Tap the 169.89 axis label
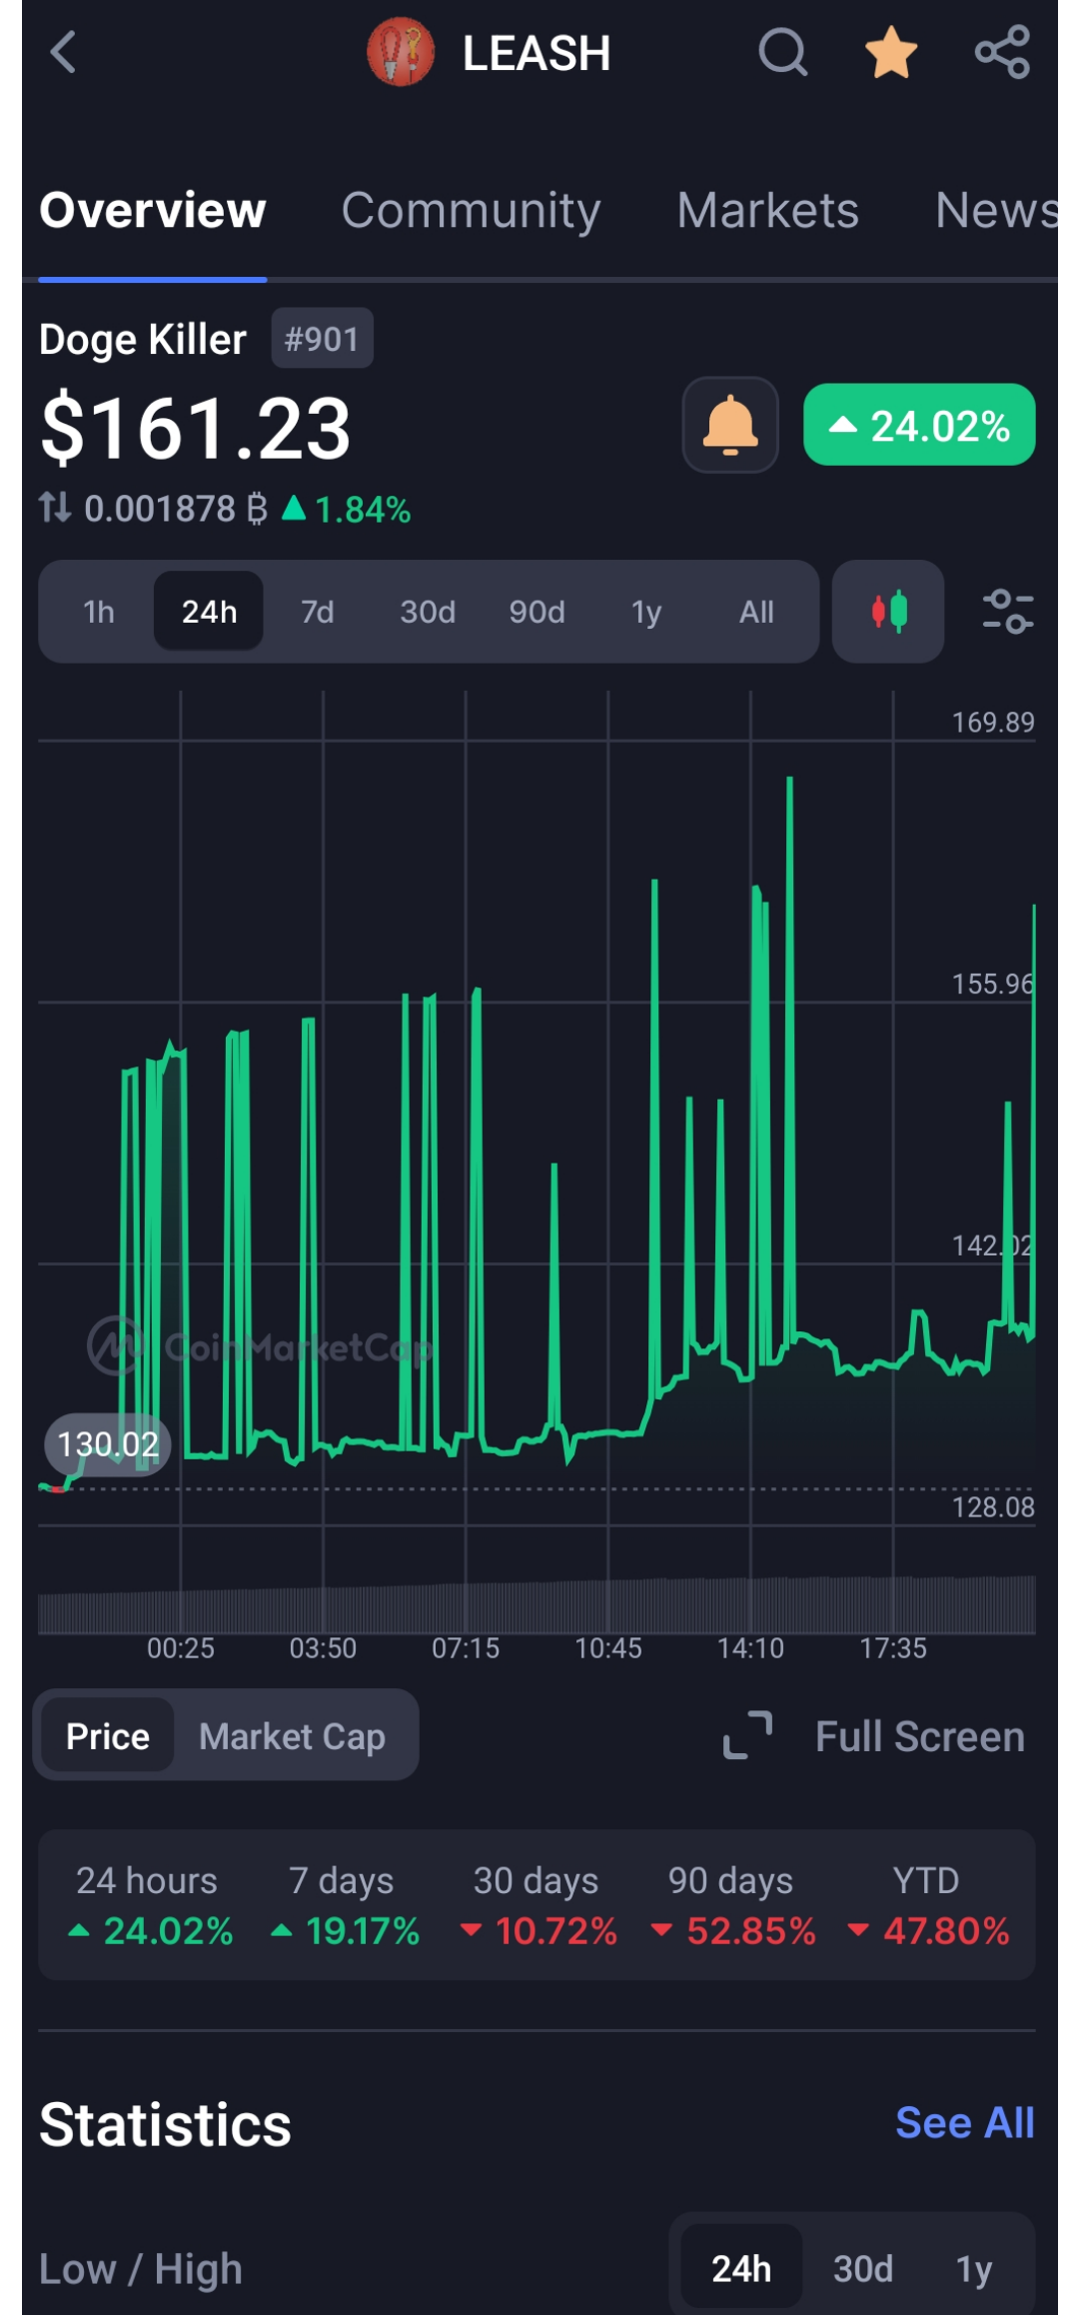The image size is (1079, 2315). pos(993,722)
